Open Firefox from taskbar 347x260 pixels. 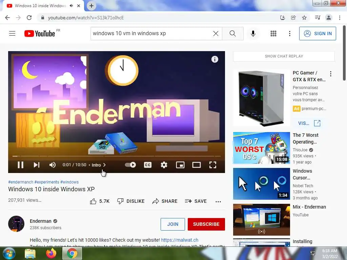click(x=51, y=253)
